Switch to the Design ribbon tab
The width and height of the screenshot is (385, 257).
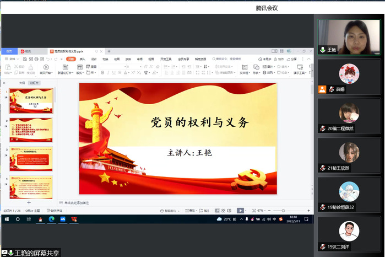click(94, 59)
